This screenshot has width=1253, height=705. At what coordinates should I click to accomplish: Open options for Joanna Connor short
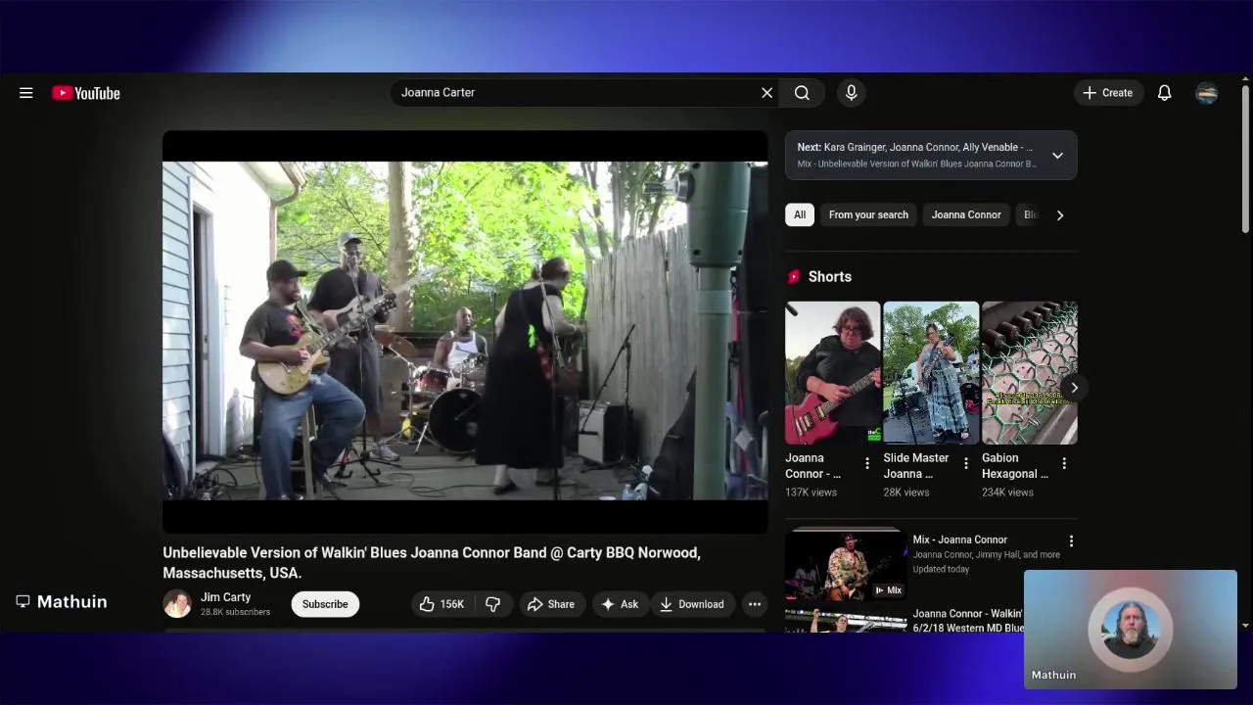tap(867, 463)
